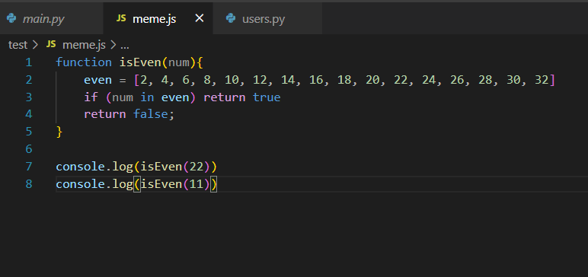
Task: Click the number 26 in the array
Action: click(457, 80)
